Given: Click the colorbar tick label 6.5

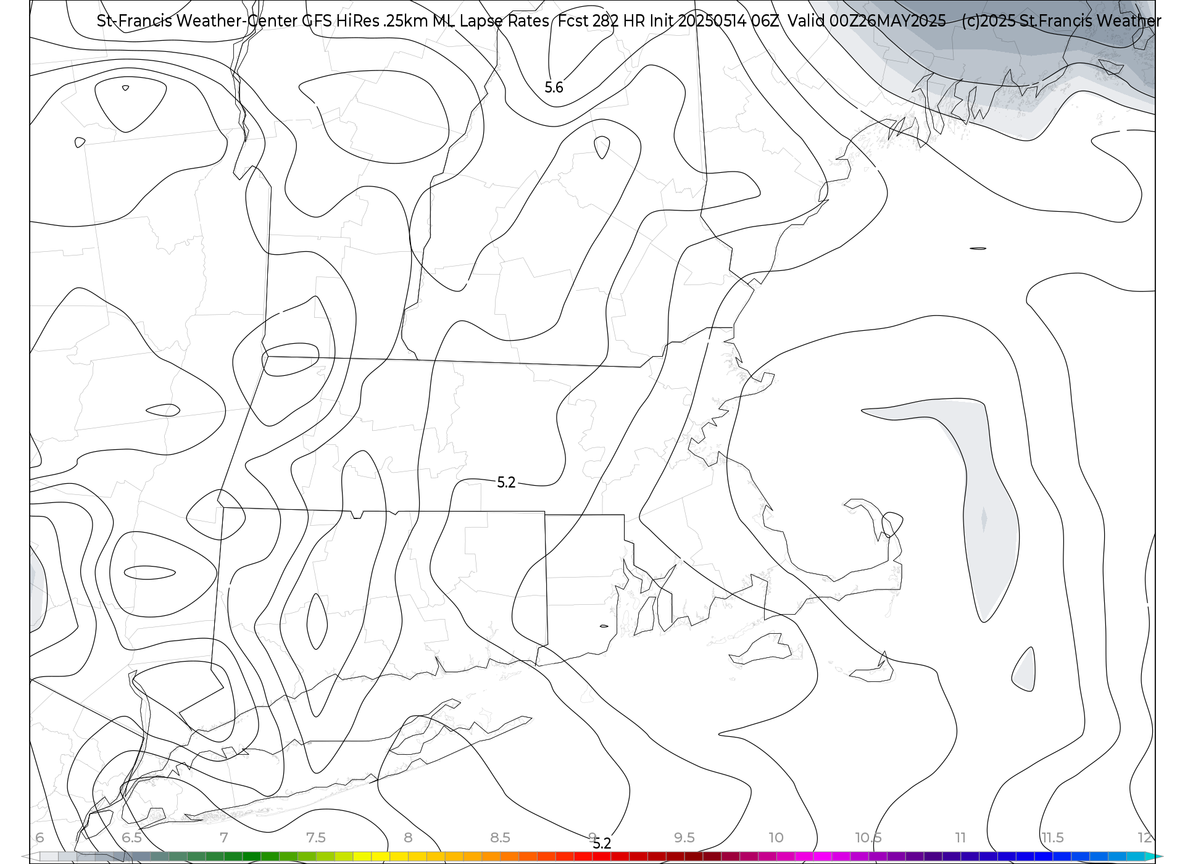Looking at the screenshot, I should tap(131, 837).
